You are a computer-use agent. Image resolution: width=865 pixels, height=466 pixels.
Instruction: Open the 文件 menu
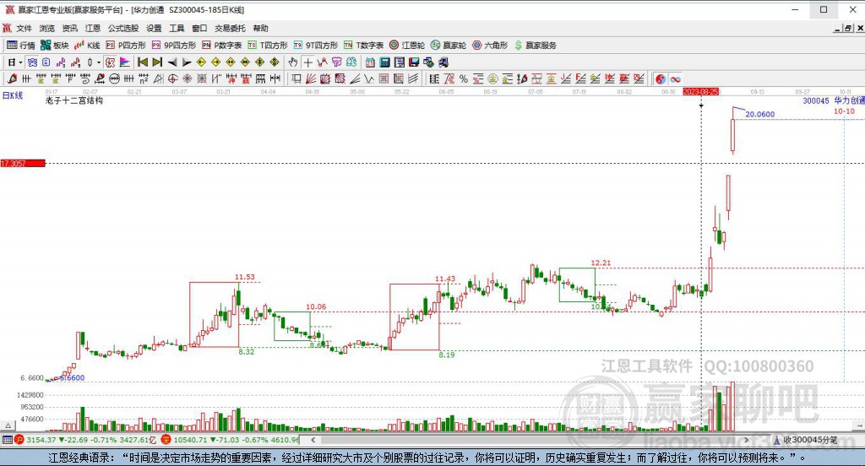point(24,28)
